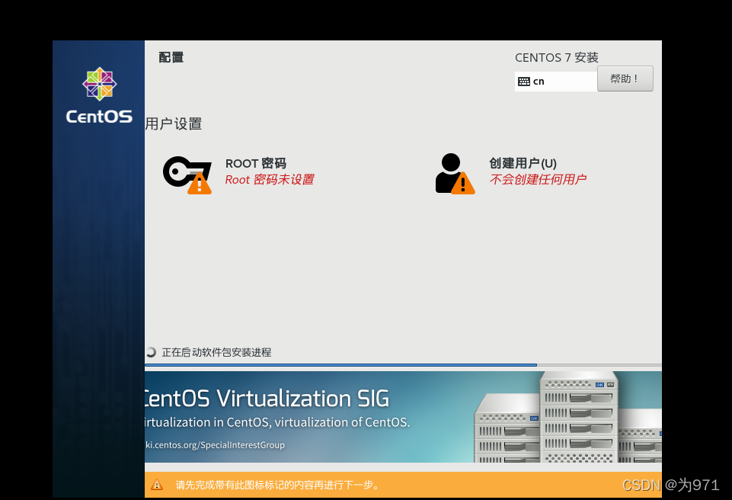Click the red '不会创建任何用户' warning text
The height and width of the screenshot is (500, 732).
point(538,179)
